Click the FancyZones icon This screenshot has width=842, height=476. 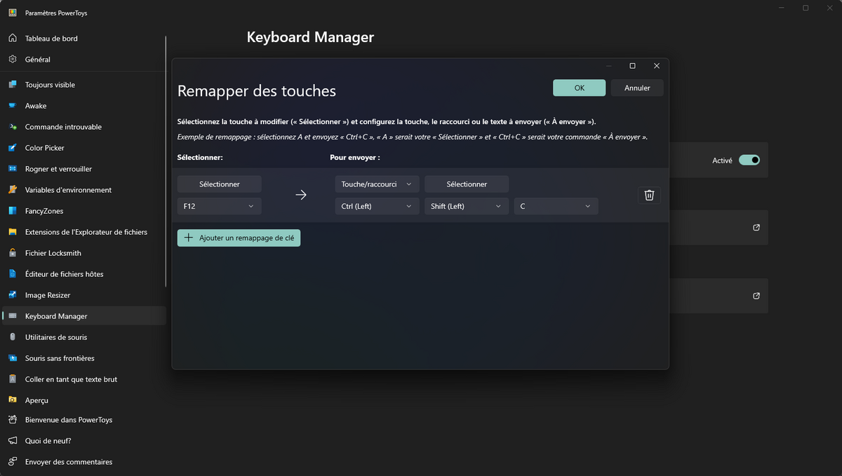(x=13, y=211)
